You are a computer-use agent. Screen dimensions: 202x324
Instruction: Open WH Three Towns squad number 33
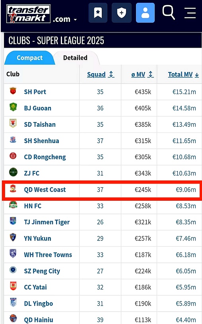pyautogui.click(x=100, y=254)
